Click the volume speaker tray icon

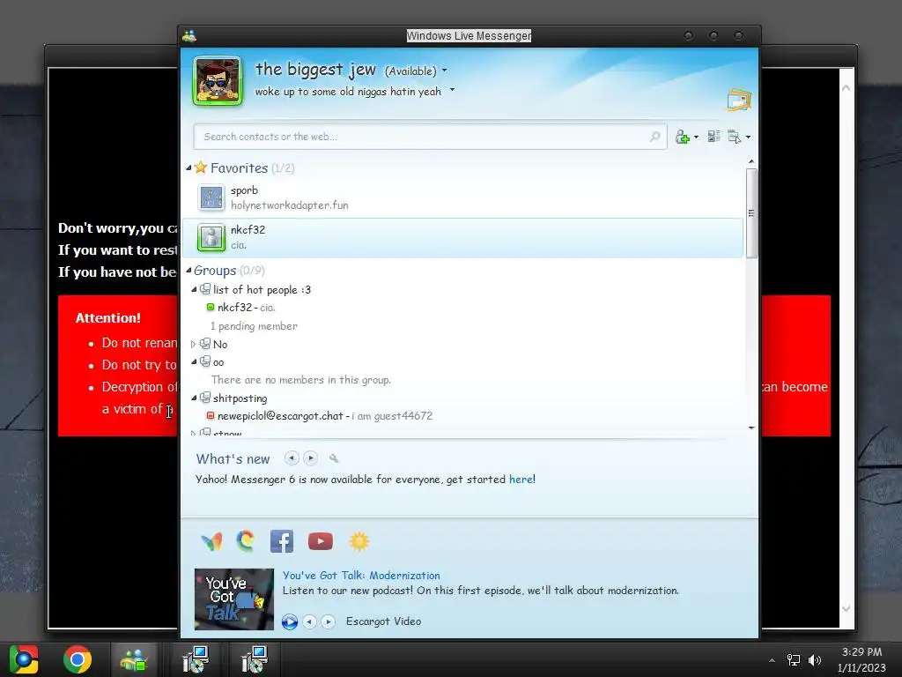pos(815,659)
